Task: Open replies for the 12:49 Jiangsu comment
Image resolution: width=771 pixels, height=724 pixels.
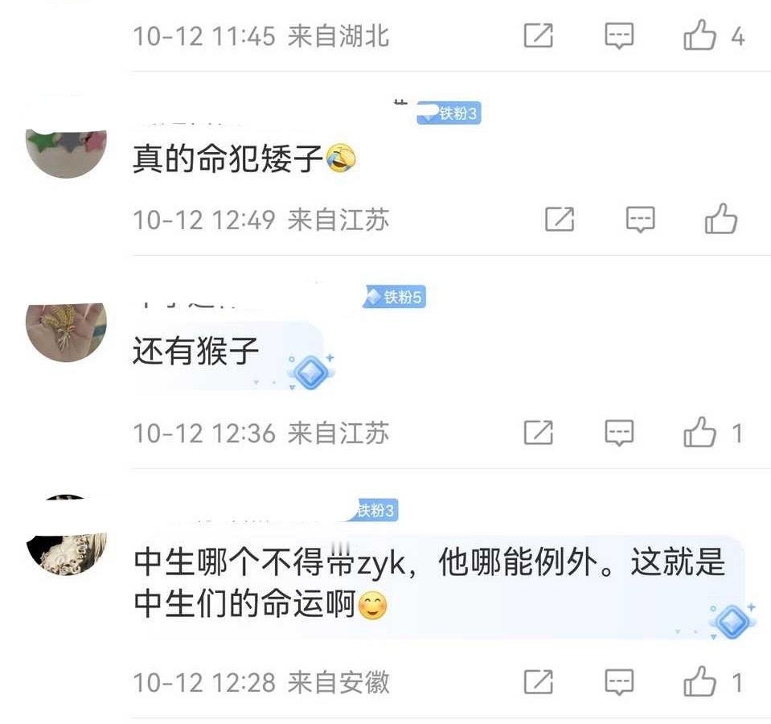Action: (640, 220)
